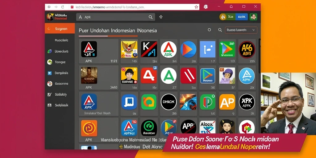Open the red app with double white slashes

(188, 76)
